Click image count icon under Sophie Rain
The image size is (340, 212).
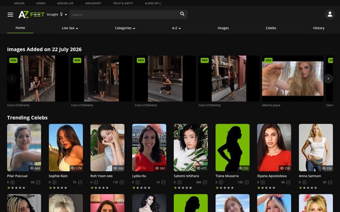80,182
